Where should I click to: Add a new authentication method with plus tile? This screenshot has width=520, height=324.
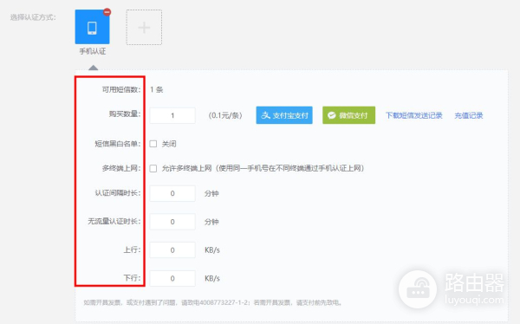144,27
